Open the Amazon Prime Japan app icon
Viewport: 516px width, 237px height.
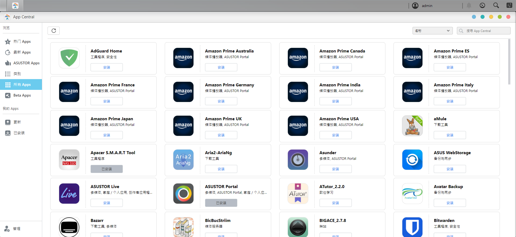coord(69,126)
